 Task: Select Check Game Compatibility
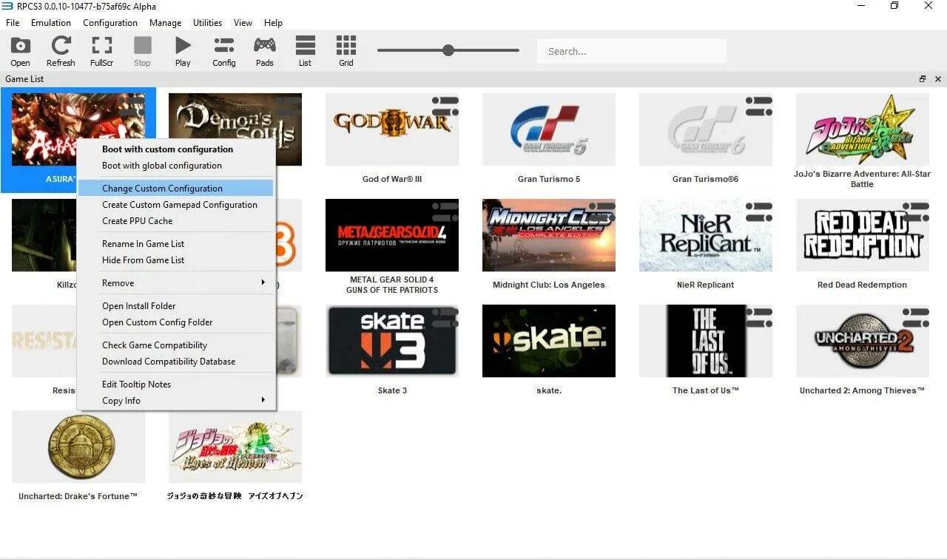click(x=176, y=345)
